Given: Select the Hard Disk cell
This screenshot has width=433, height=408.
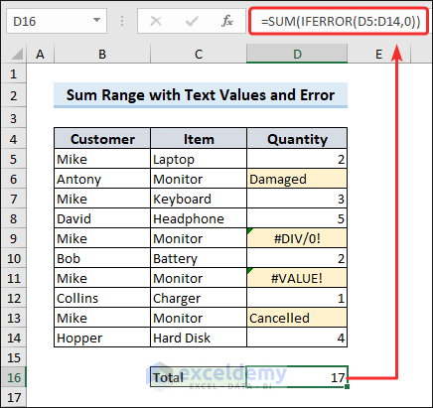Looking at the screenshot, I should (199, 338).
